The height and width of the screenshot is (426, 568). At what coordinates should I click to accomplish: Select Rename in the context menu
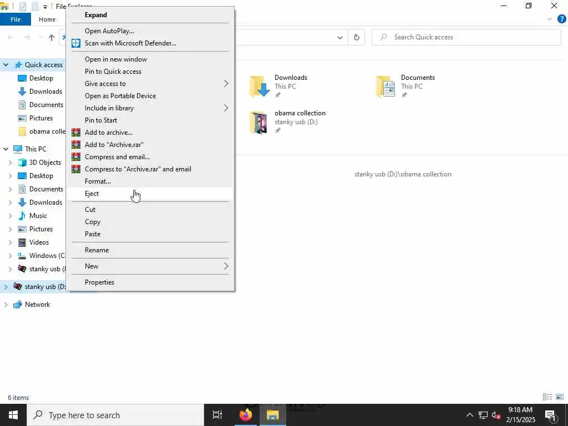[x=150, y=250]
